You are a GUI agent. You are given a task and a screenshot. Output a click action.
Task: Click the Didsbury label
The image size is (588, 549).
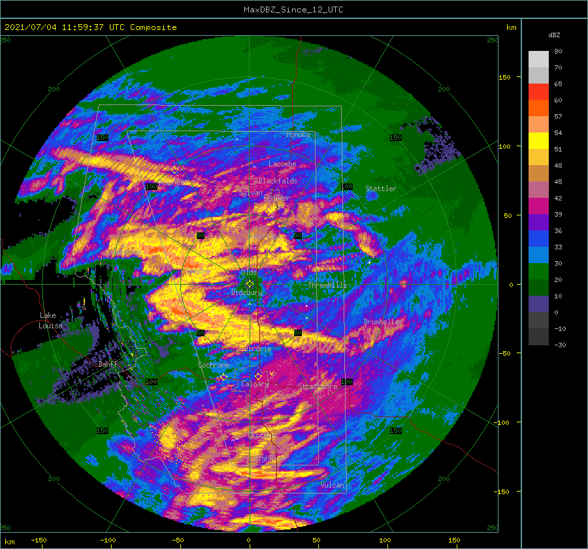pyautogui.click(x=246, y=292)
